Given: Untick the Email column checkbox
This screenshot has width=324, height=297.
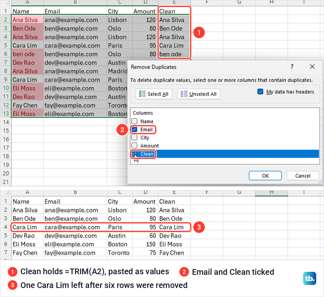Looking at the screenshot, I should pyautogui.click(x=134, y=130).
